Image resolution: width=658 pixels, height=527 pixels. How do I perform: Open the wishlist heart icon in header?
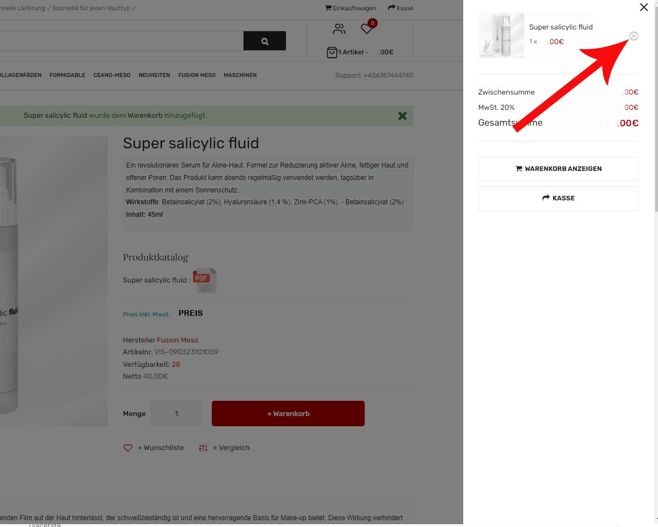click(366, 29)
